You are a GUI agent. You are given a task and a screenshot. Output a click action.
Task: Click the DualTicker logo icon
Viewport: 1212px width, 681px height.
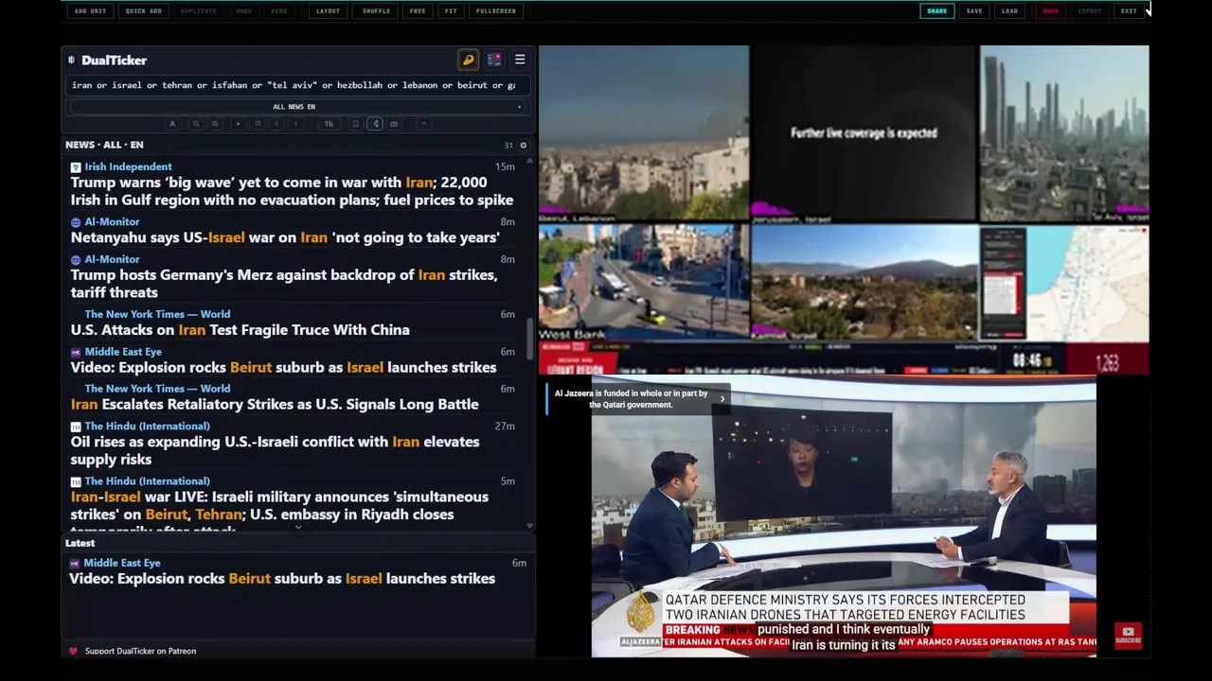point(72,61)
